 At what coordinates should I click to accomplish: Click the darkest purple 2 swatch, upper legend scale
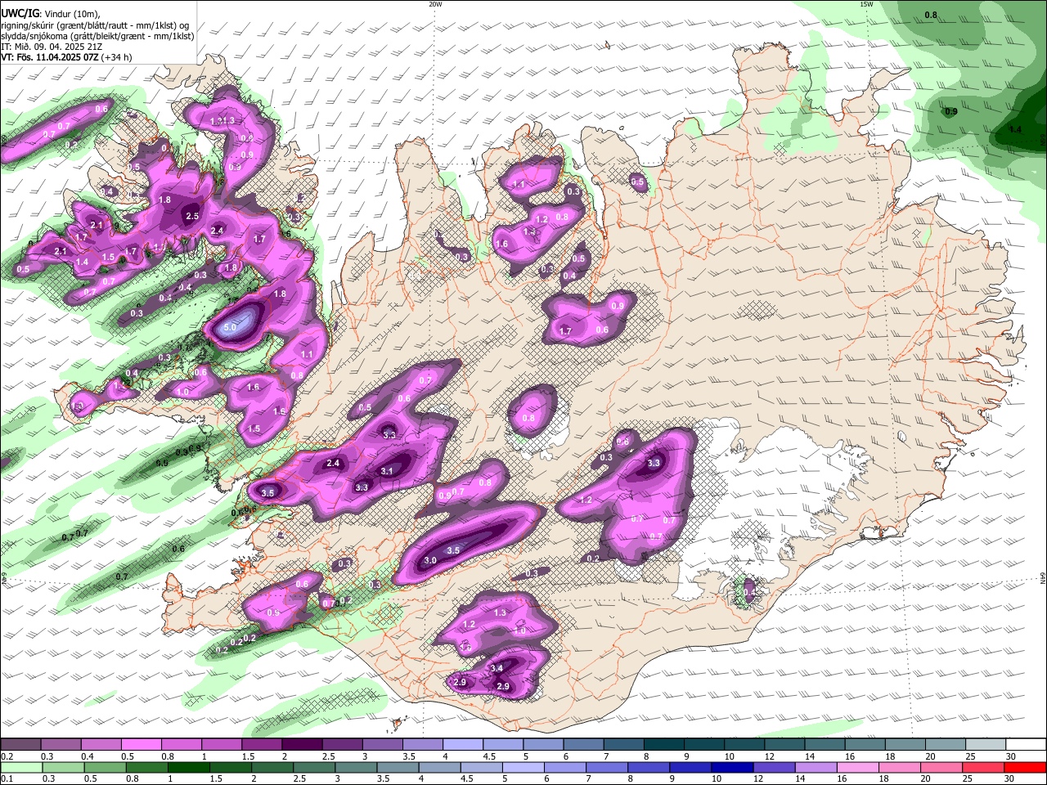[x=302, y=745]
